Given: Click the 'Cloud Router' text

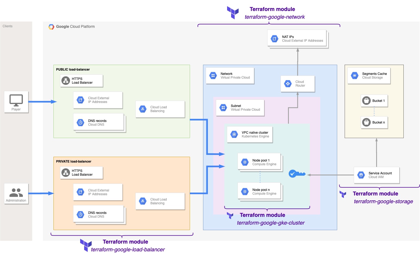Looking at the screenshot, I should pyautogui.click(x=300, y=84).
